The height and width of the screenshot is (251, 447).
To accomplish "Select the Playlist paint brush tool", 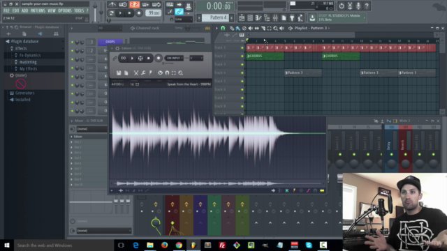I will pos(238,28).
